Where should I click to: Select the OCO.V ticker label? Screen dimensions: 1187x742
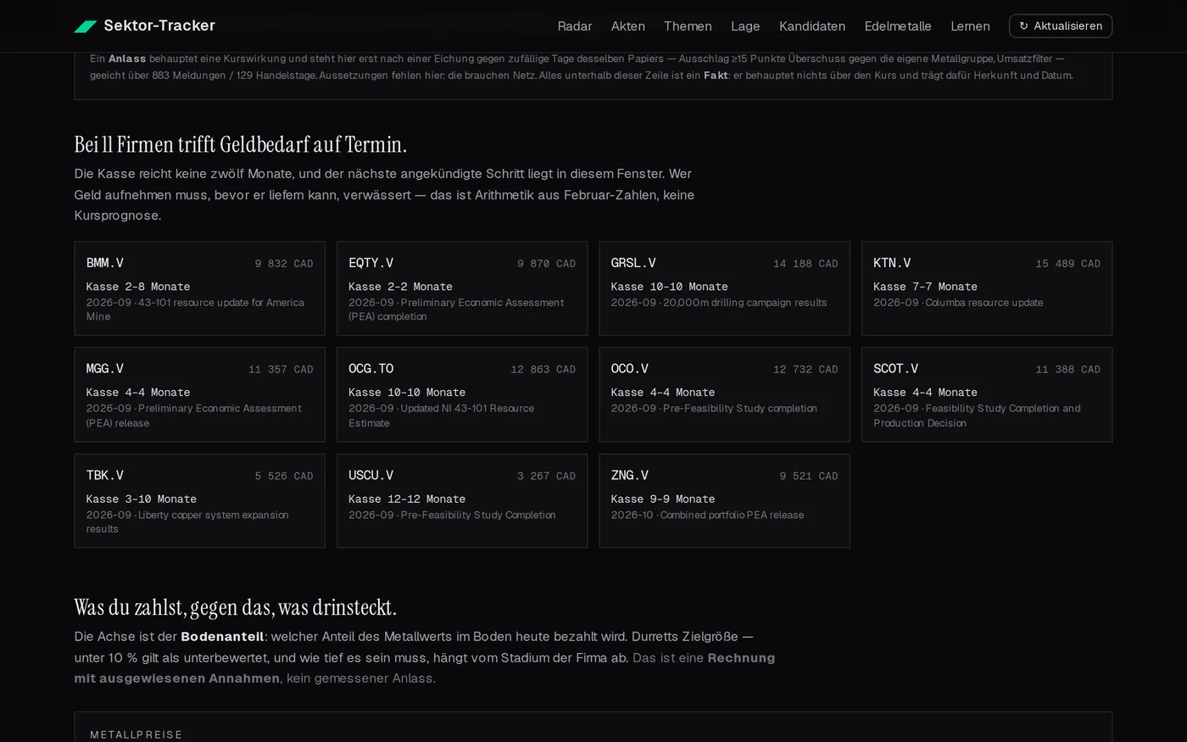(630, 369)
